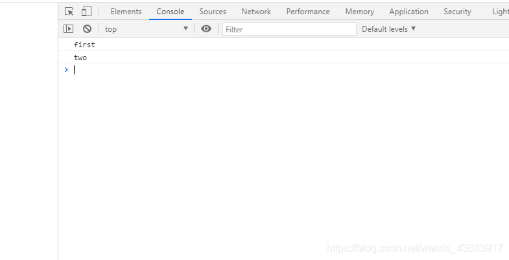Switch to the Elements tab
The height and width of the screenshot is (260, 509).
[x=126, y=12]
